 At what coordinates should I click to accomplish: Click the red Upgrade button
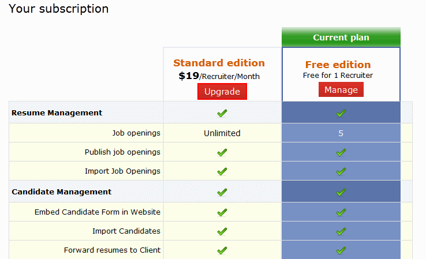[x=222, y=92]
